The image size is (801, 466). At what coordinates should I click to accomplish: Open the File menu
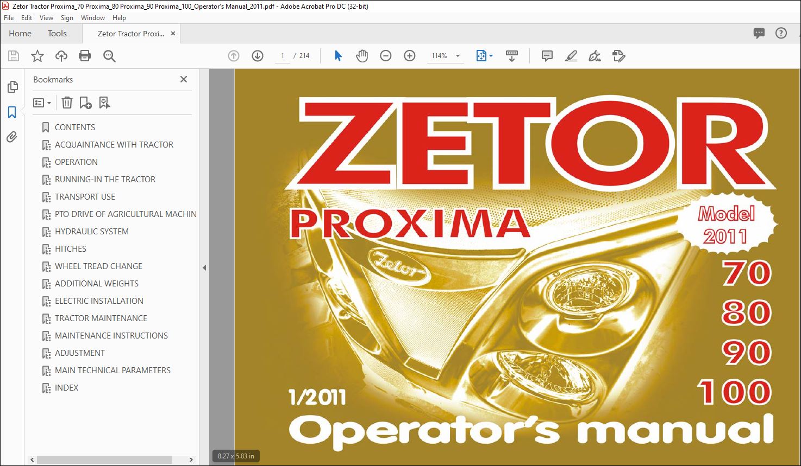click(x=9, y=18)
